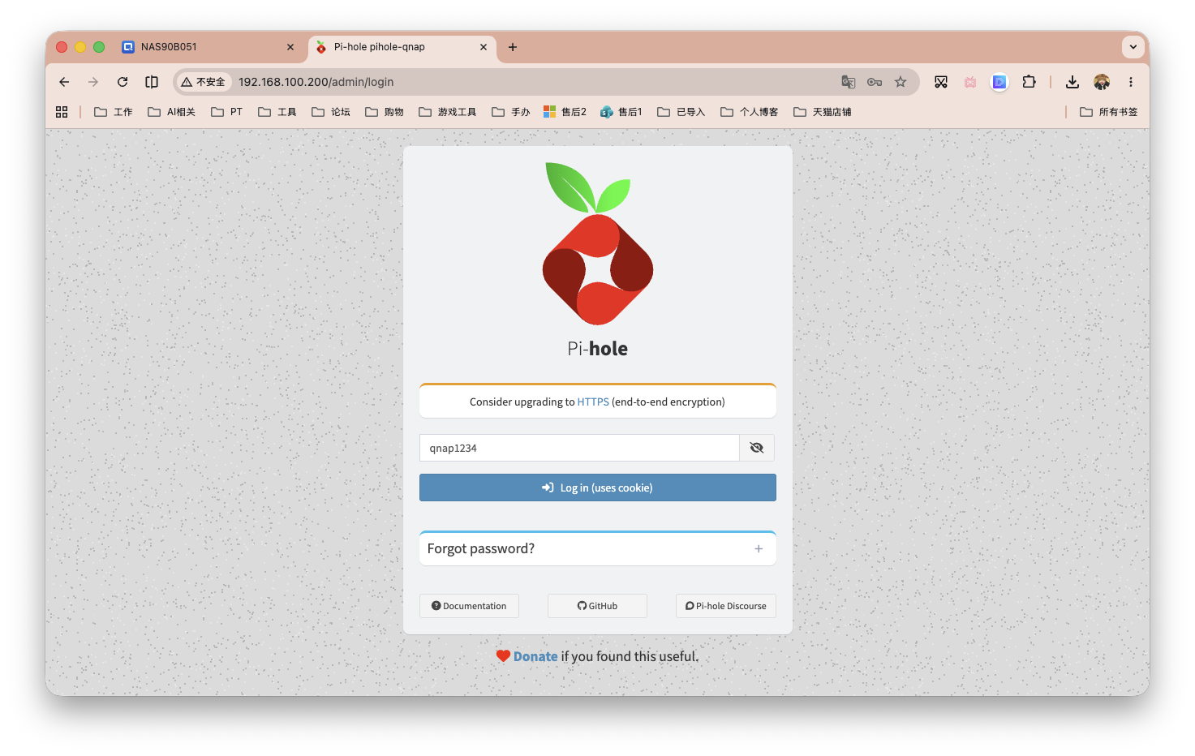Toggle password visibility eye icon

point(757,448)
